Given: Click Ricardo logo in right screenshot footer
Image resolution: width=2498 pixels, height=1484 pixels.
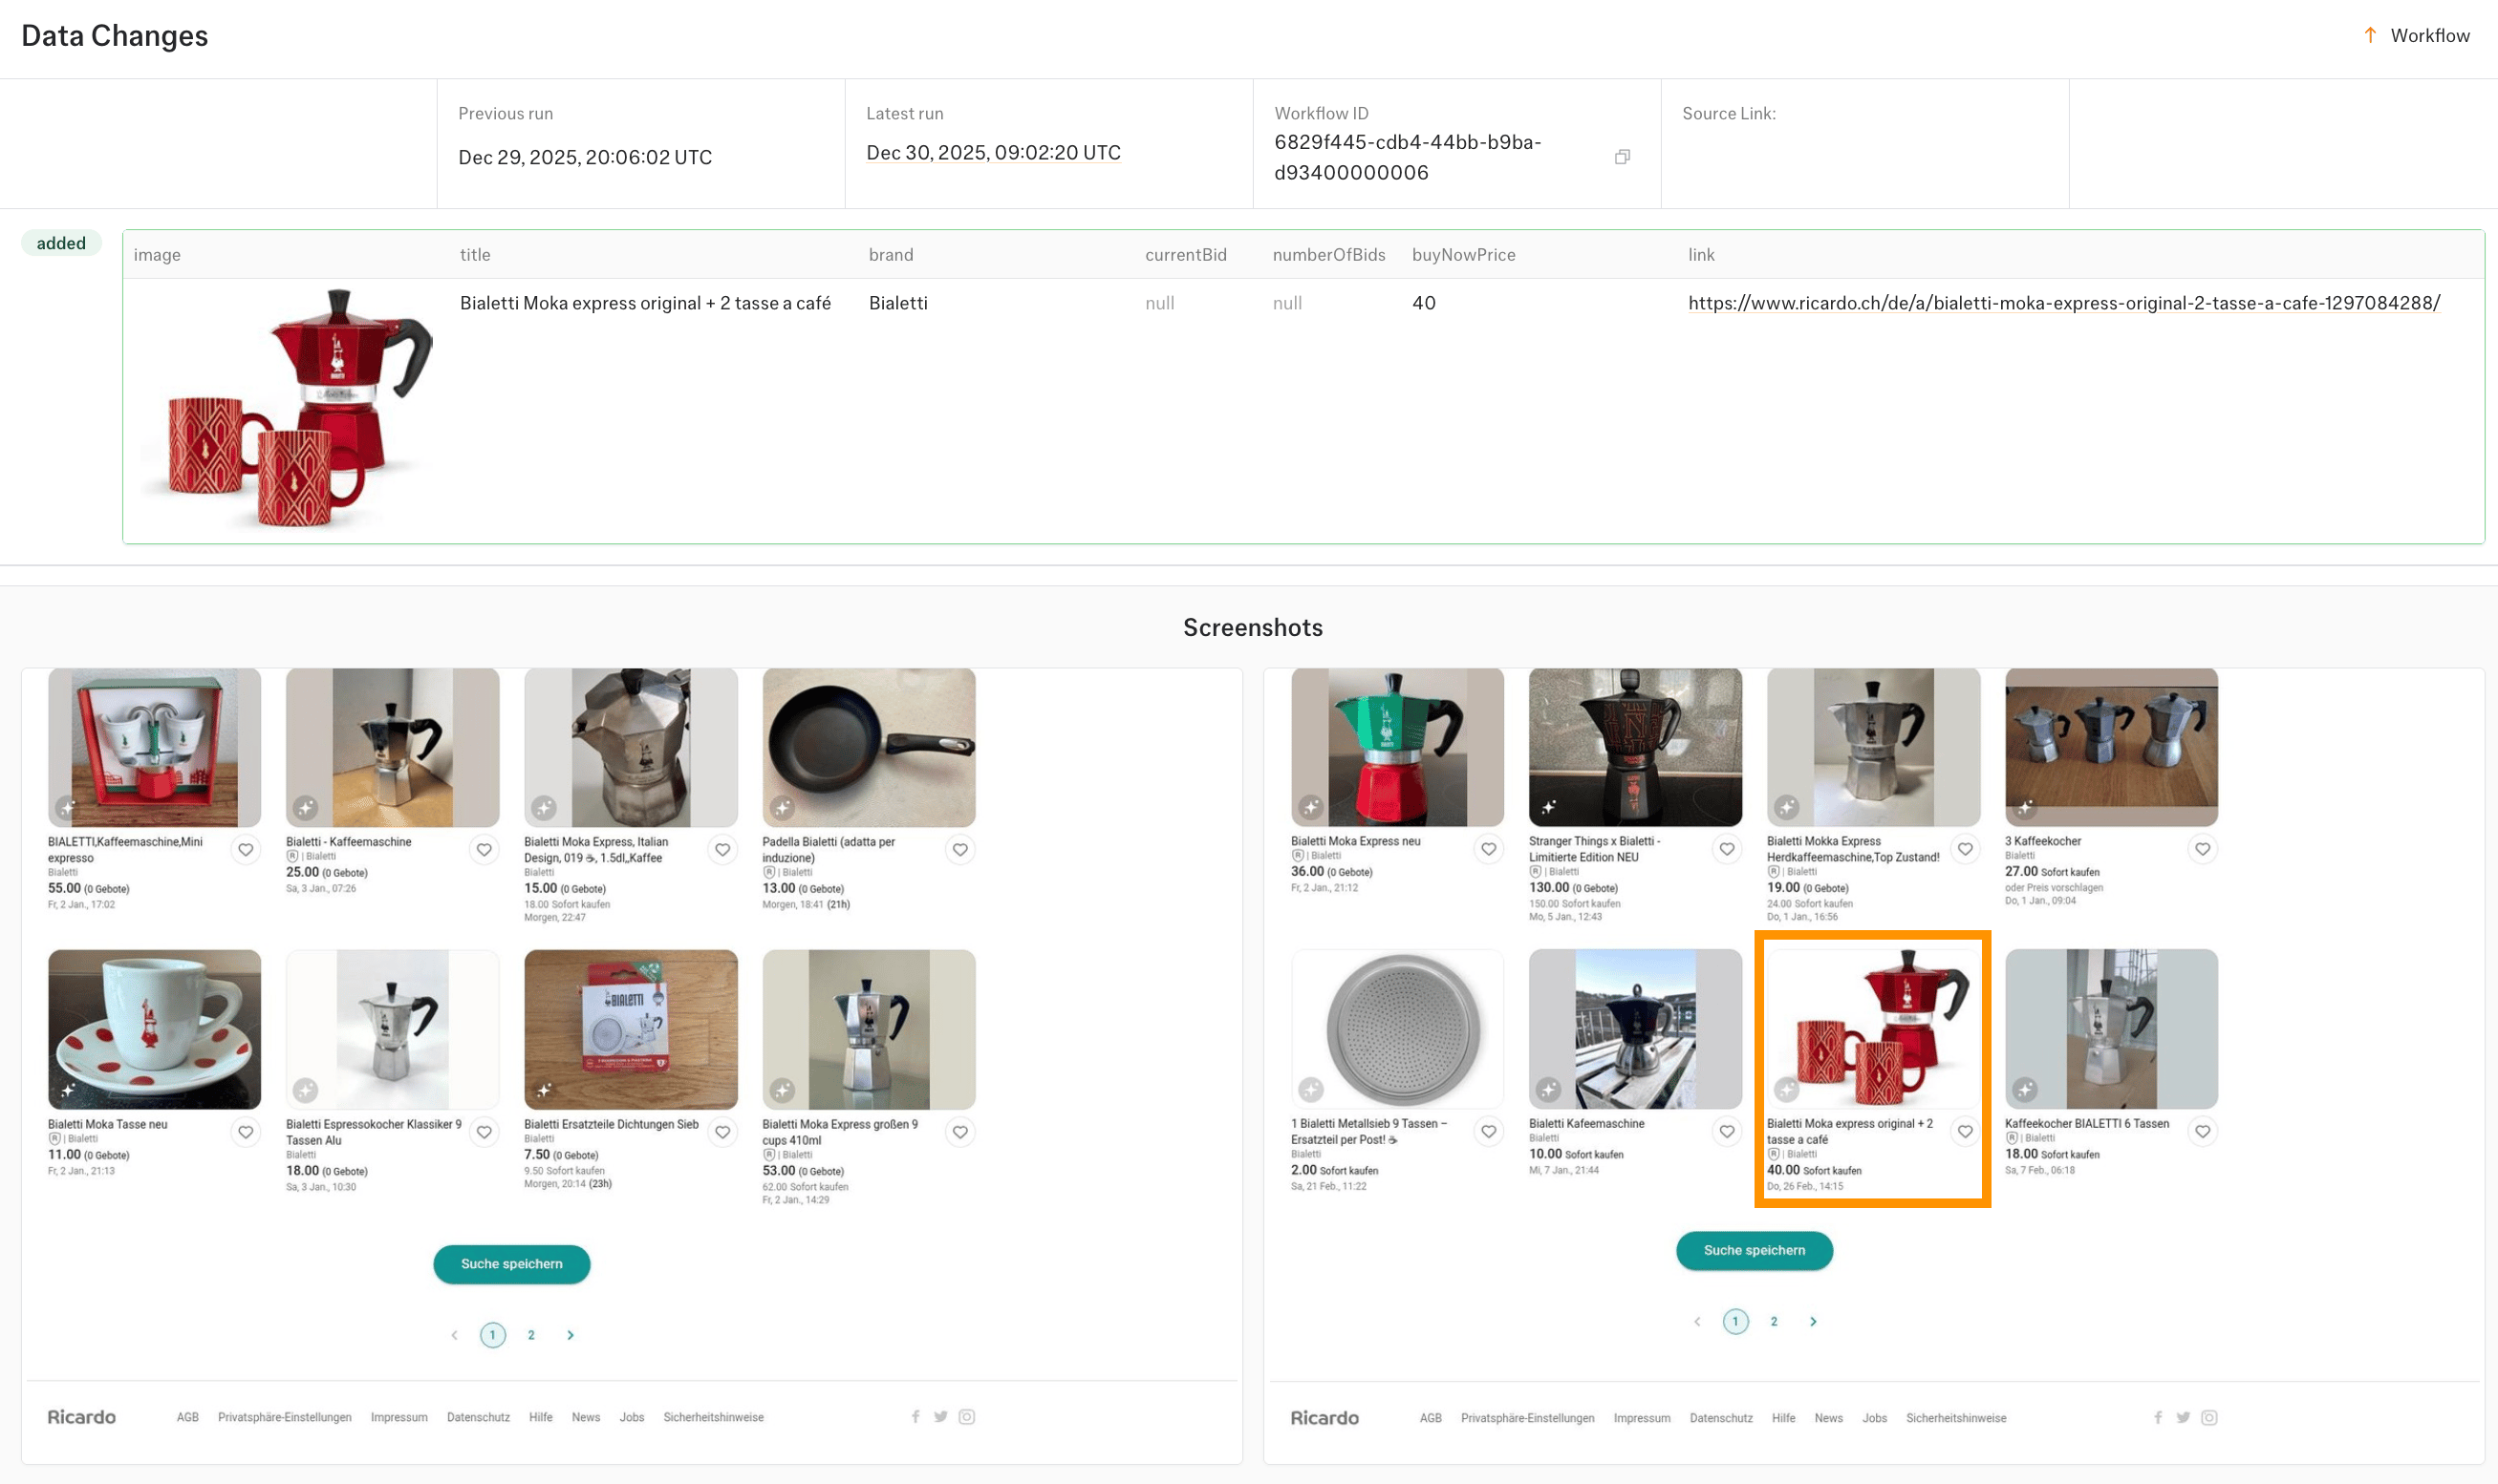Looking at the screenshot, I should (1324, 1418).
